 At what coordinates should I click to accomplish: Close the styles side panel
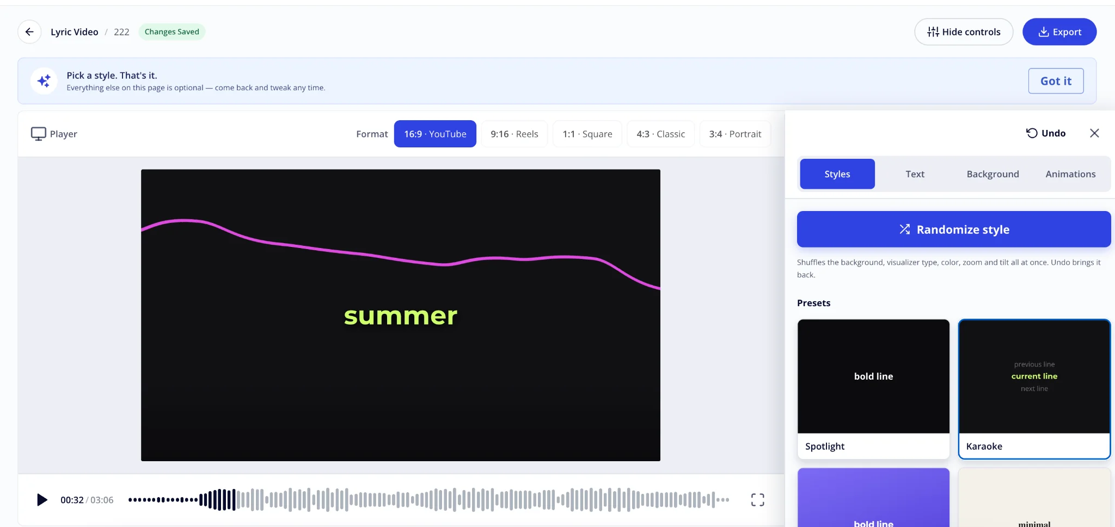[x=1094, y=133]
